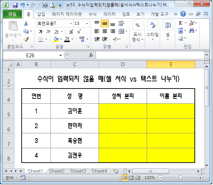
Task: Switch to Sheet2 tab
Action: point(57,171)
